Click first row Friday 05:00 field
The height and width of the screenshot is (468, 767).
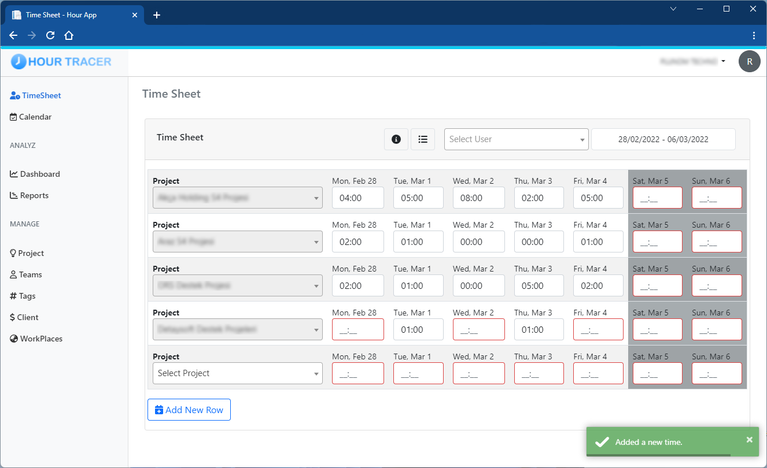click(x=599, y=198)
